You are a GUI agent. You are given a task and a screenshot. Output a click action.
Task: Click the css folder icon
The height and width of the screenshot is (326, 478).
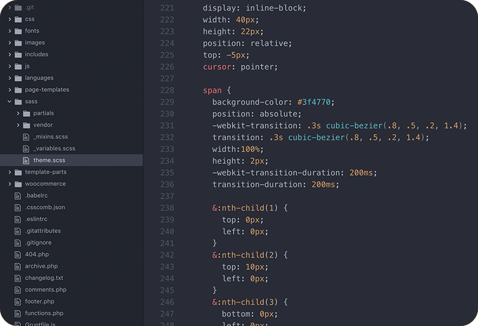tap(19, 19)
